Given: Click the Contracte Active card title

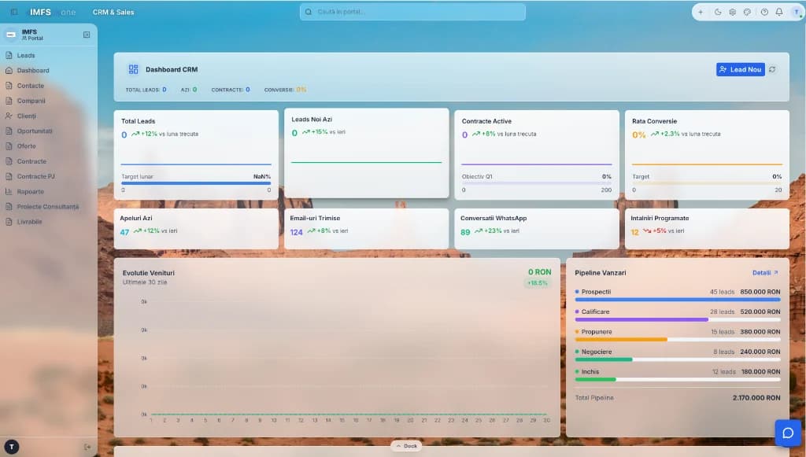Looking at the screenshot, I should point(486,121).
